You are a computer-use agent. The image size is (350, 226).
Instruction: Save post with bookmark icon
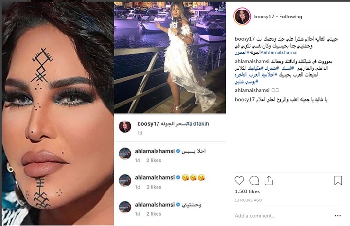tap(338, 180)
